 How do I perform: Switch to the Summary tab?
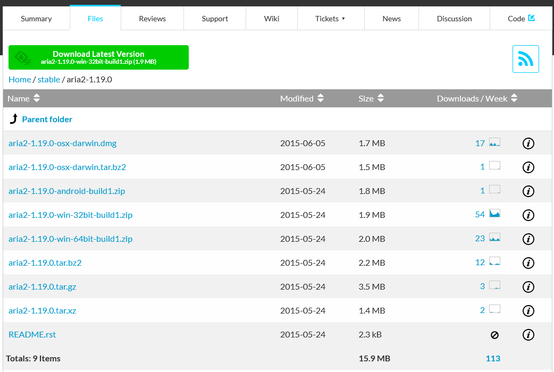coord(36,18)
